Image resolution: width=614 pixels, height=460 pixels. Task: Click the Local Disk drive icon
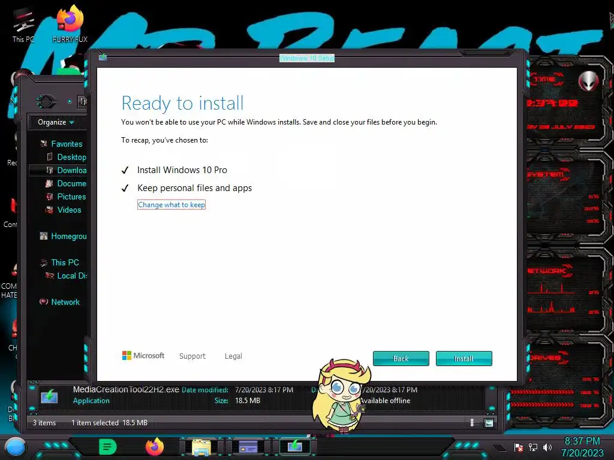[49, 276]
